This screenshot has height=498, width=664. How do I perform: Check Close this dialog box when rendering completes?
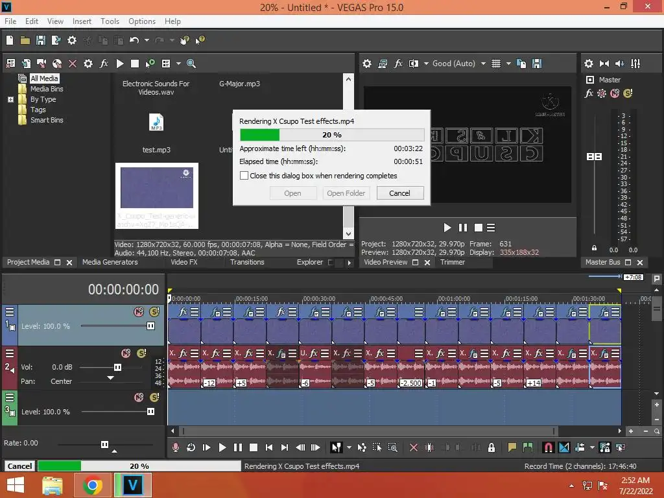[x=244, y=175]
